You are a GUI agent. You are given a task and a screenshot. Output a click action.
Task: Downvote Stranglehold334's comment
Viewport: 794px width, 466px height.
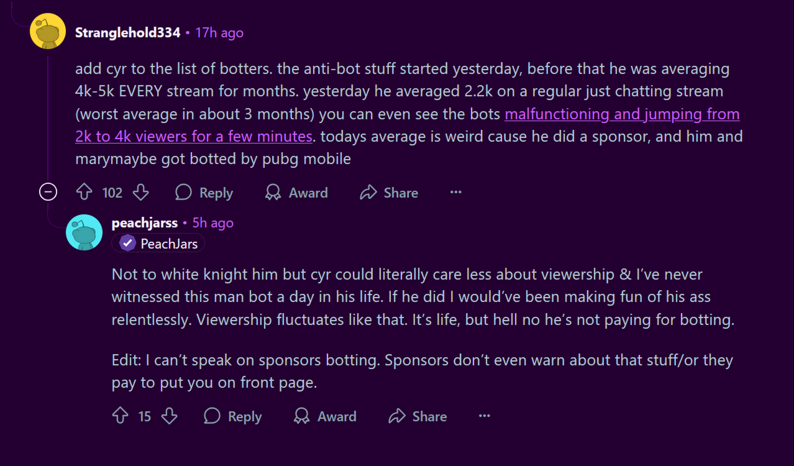141,192
